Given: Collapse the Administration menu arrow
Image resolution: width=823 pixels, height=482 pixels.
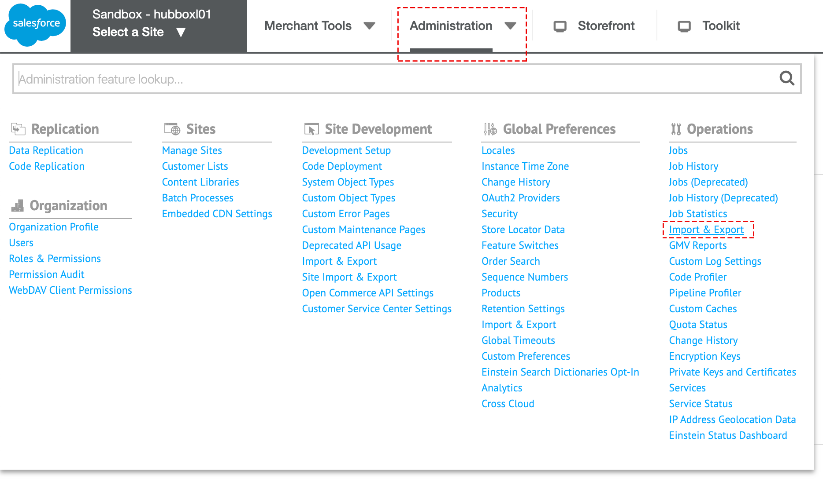Looking at the screenshot, I should pyautogui.click(x=510, y=26).
